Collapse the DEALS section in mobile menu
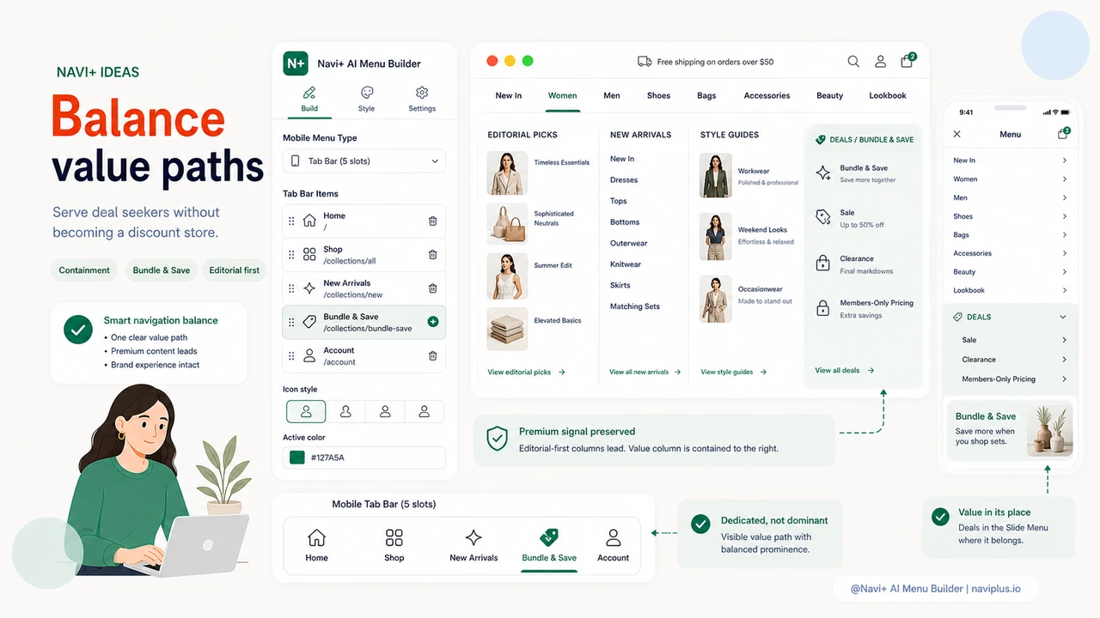1100x618 pixels. [x=1063, y=317]
